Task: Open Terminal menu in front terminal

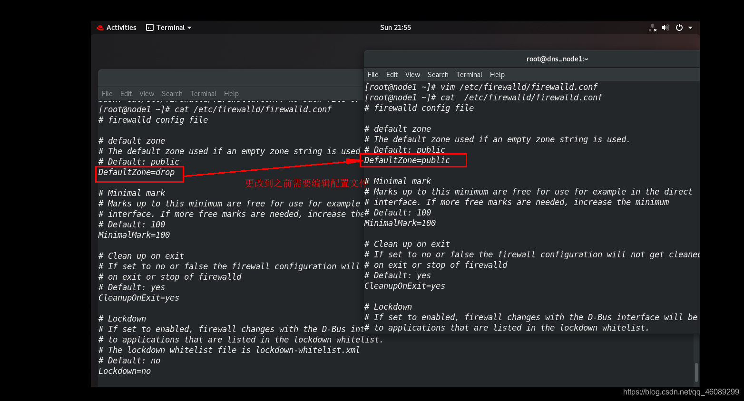Action: click(469, 75)
